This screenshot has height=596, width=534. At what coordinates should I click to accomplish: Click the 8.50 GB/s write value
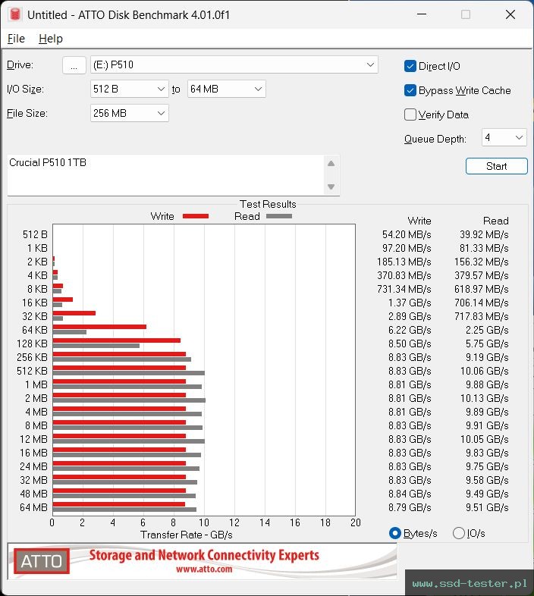pos(410,343)
